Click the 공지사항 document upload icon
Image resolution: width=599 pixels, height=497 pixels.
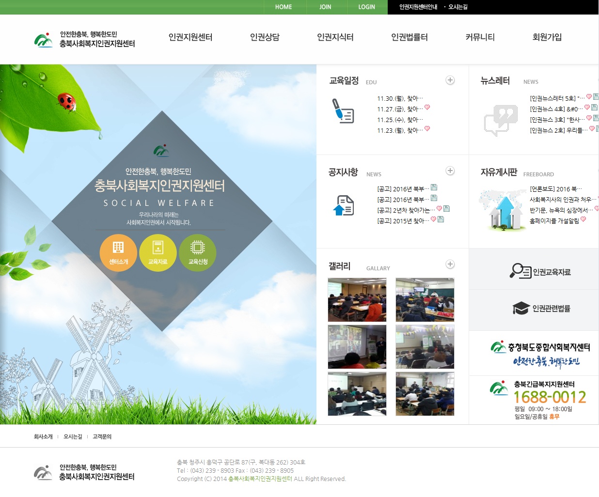point(344,205)
